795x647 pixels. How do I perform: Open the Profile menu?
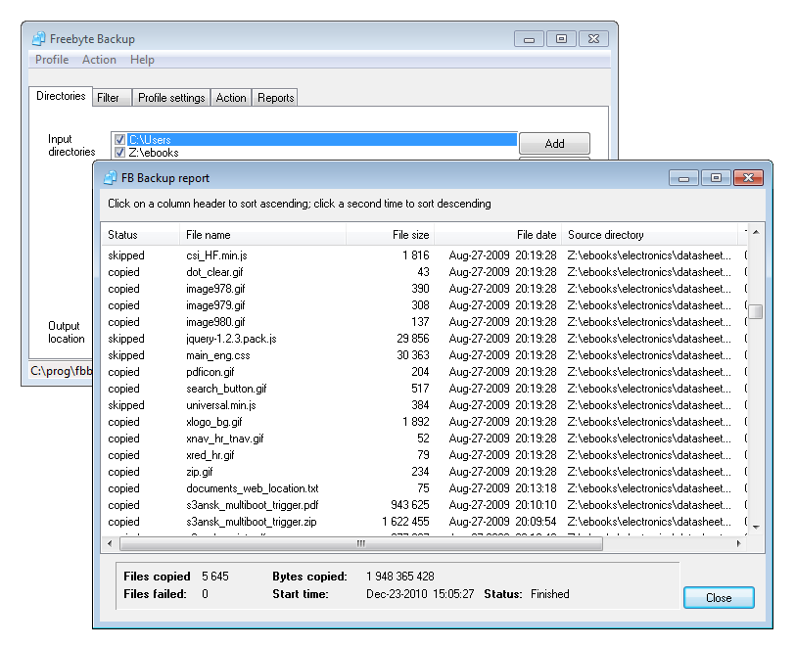pos(52,60)
